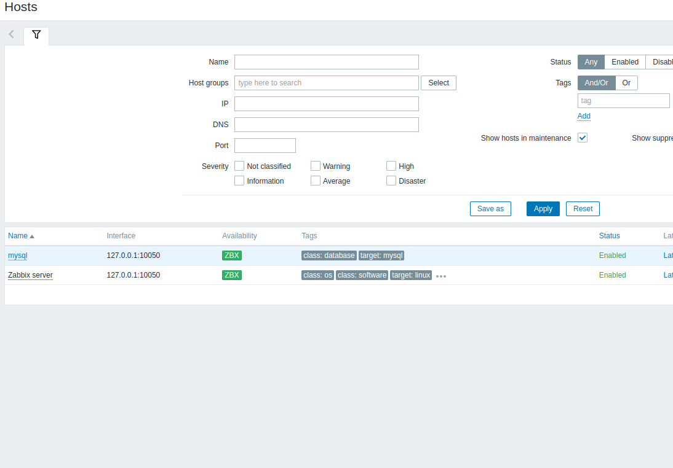Select Enabled status filter option
Screen dimensions: 673x468
click(624, 62)
